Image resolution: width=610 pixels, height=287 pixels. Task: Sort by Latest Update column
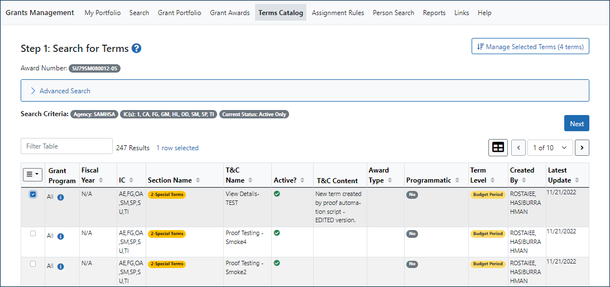577,180
